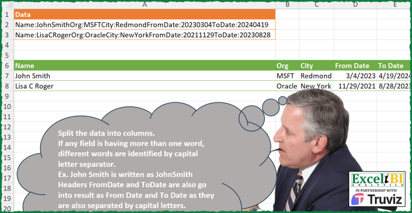The height and width of the screenshot is (213, 412).
Task: Click the New York cell
Action: tap(316, 86)
